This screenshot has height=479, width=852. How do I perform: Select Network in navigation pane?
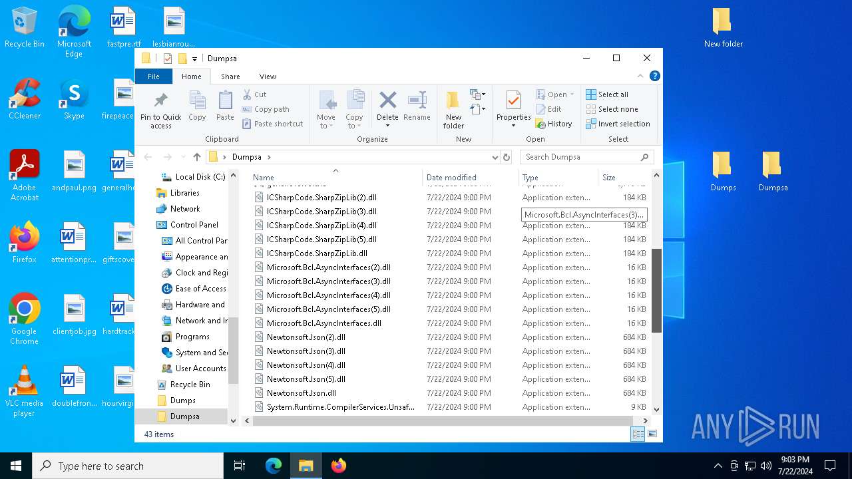click(x=178, y=209)
